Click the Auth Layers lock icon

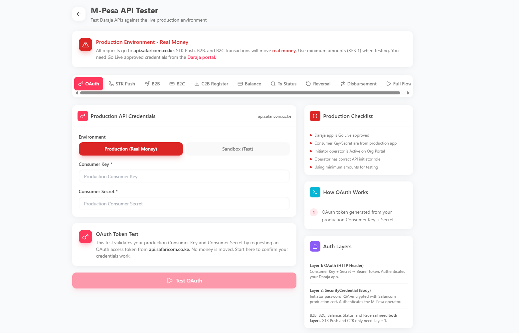(315, 246)
